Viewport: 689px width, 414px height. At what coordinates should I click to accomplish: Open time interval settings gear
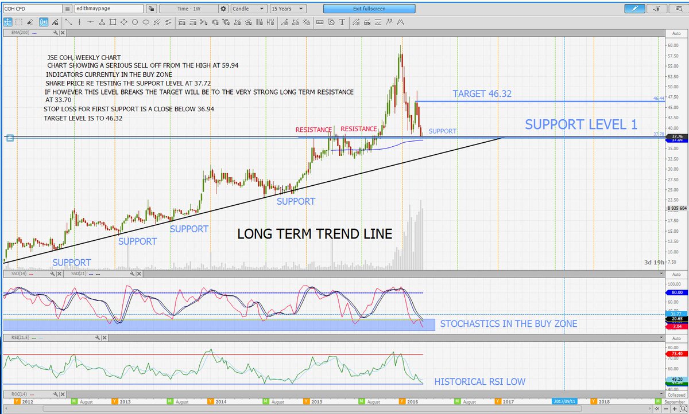tap(223, 9)
